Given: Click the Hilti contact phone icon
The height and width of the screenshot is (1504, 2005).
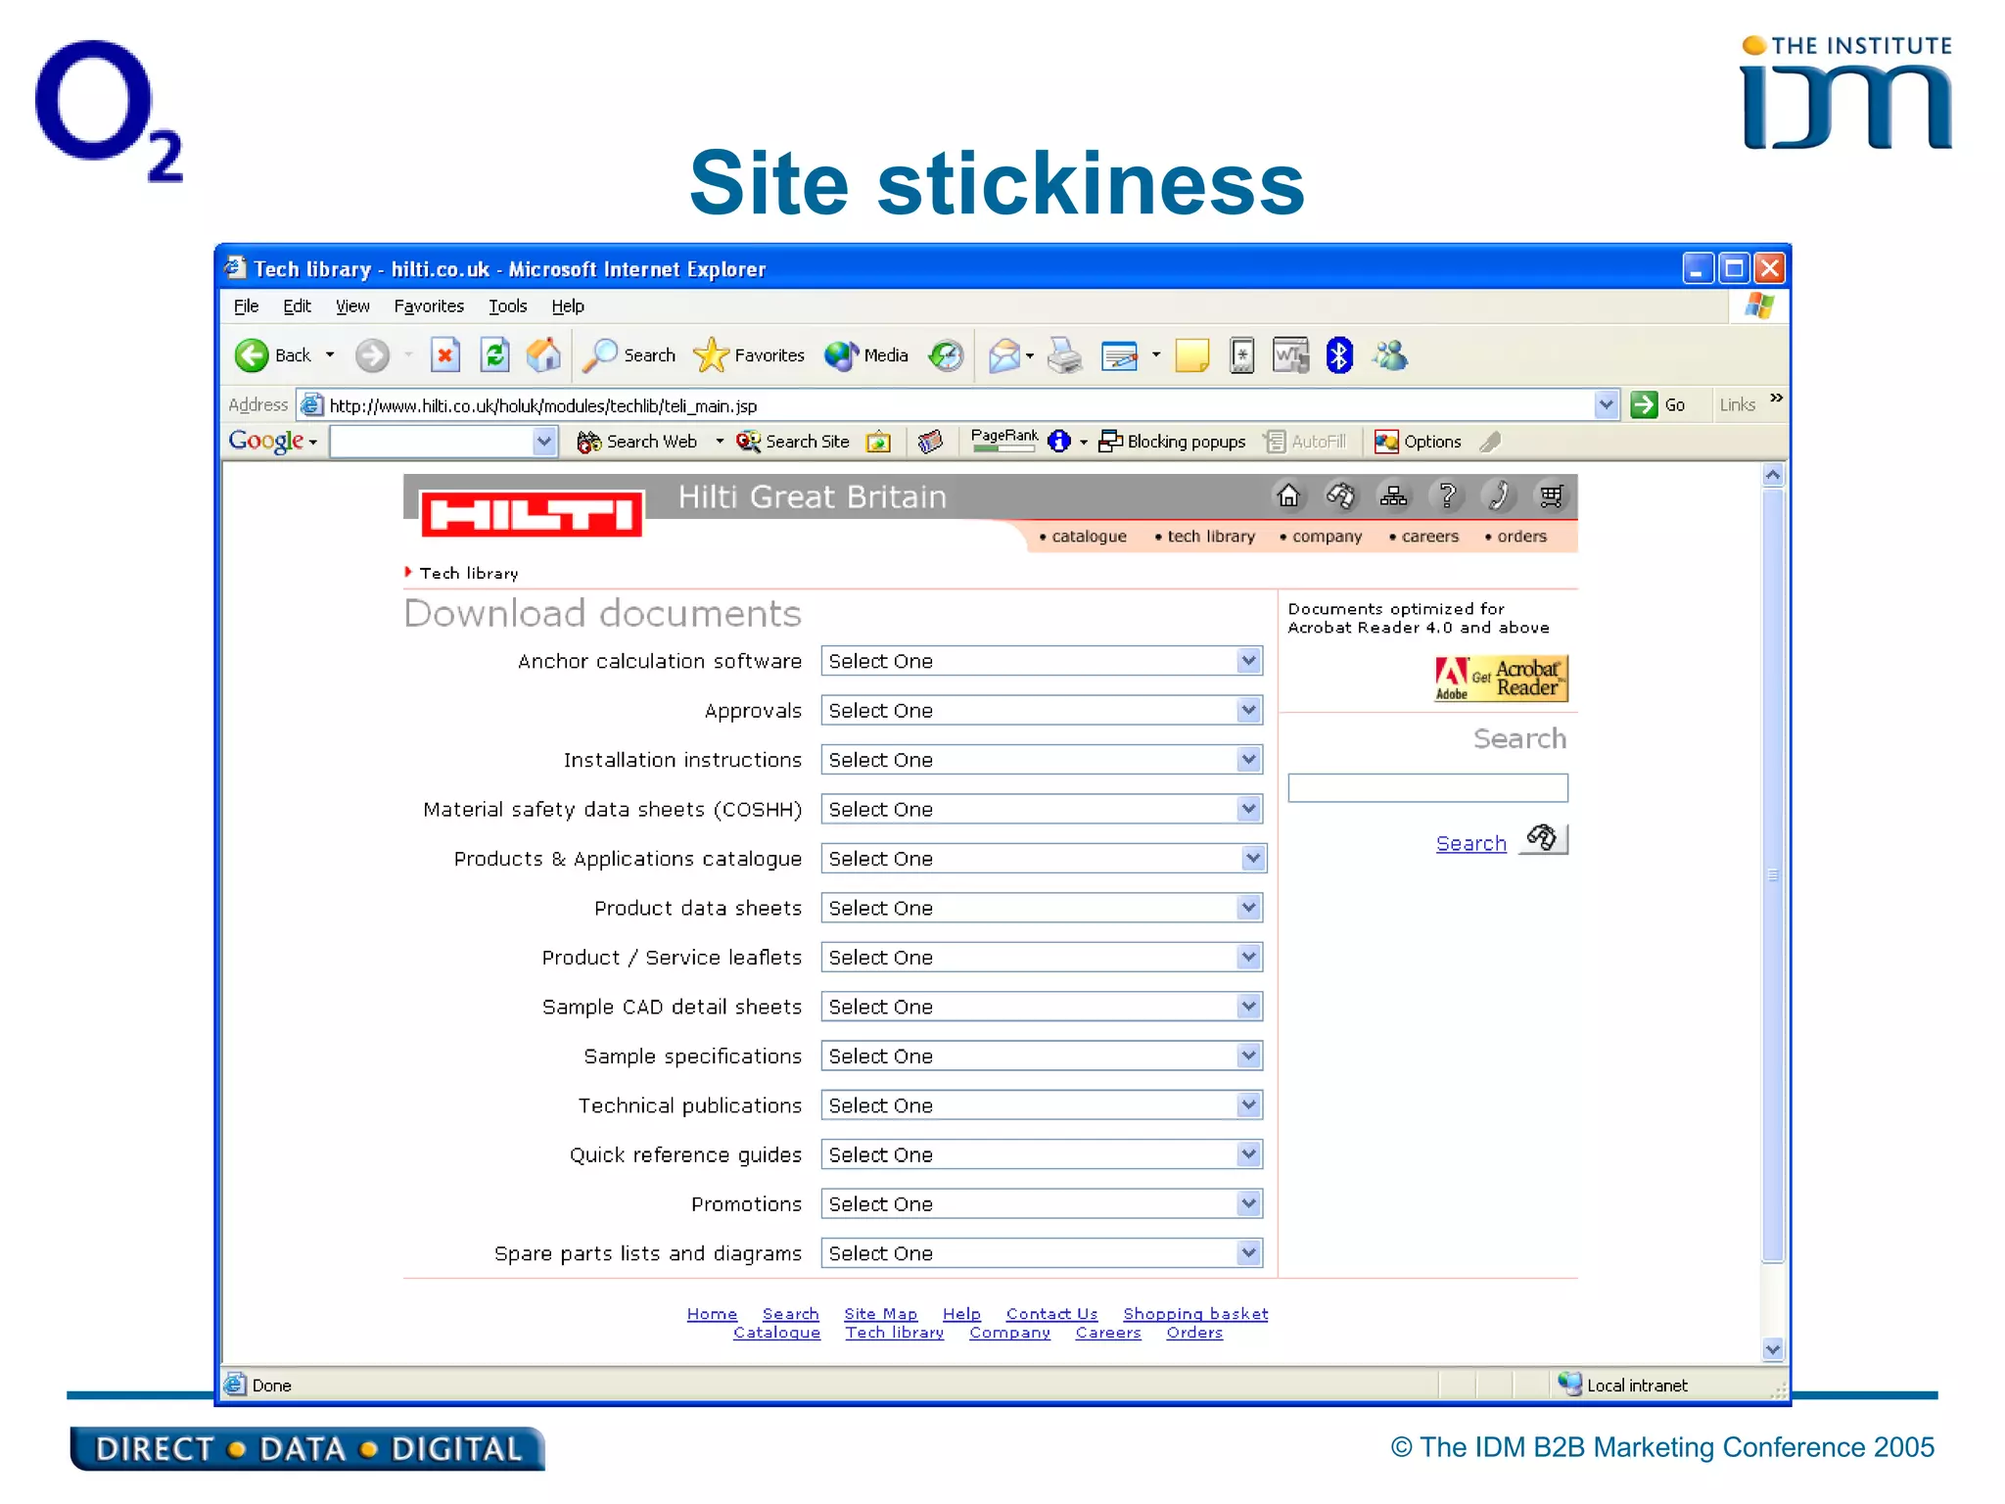Looking at the screenshot, I should pyautogui.click(x=1499, y=496).
